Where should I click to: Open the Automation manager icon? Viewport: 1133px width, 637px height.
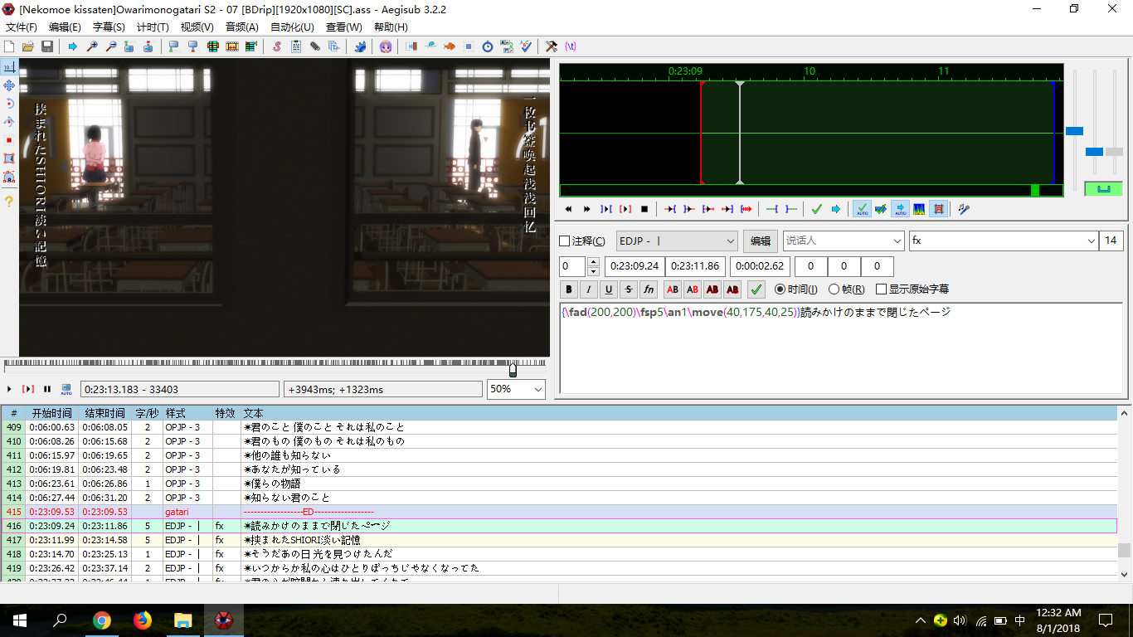tap(360, 46)
